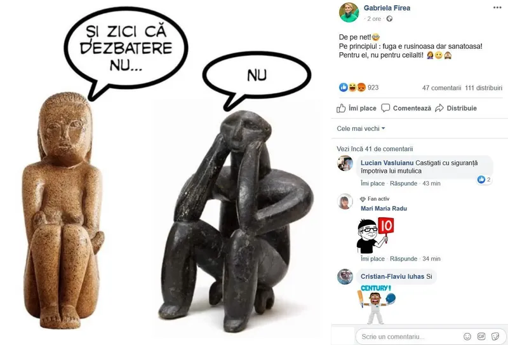Viewport: 508px width, 345px height.
Task: Click the public globe privacy icon
Action: coord(389,19)
